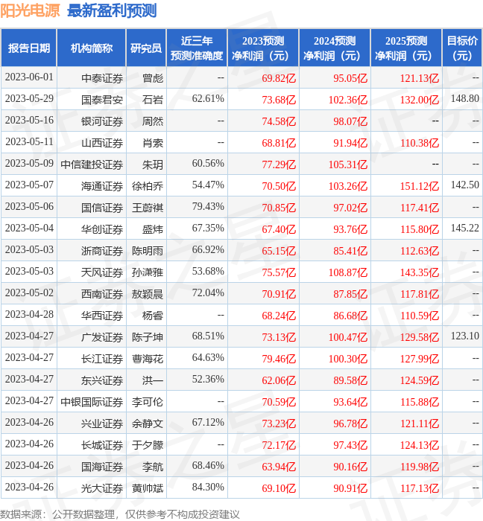483x521 pixels.
Task: Click target price 123.10
Action: 464,336
